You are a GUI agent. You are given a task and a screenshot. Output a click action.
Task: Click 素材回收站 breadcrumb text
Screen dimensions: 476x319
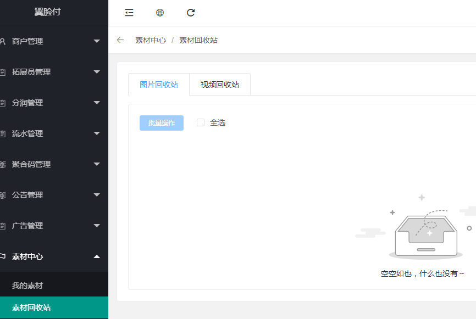[198, 40]
